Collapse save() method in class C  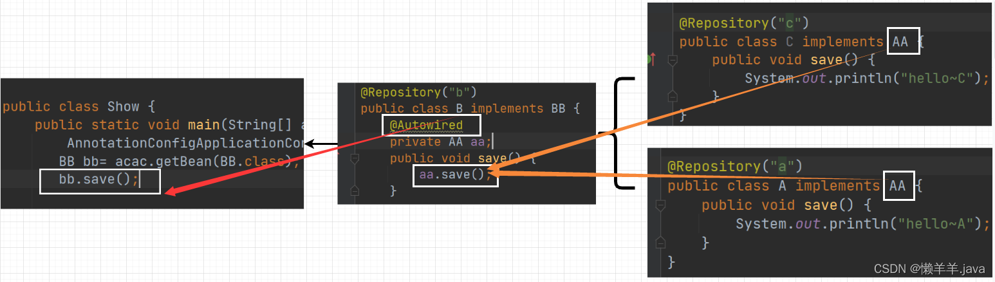tap(672, 60)
